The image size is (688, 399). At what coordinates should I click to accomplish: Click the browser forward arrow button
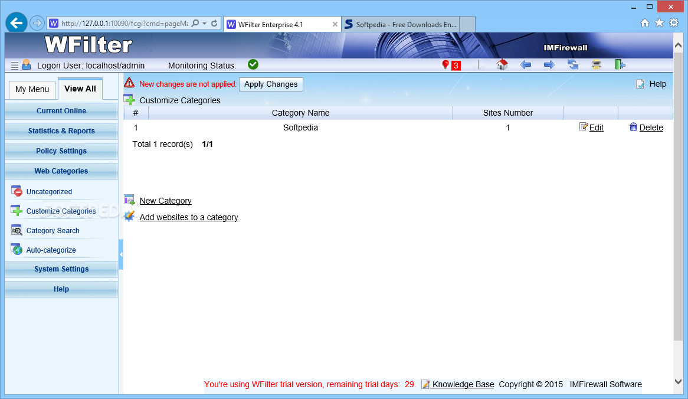37,23
